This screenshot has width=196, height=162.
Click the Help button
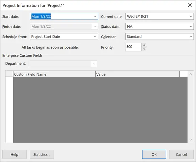coord(15,154)
